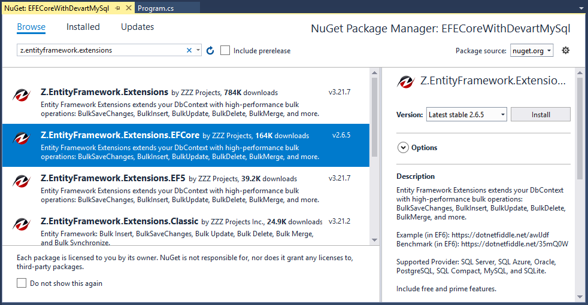Click the Z.EntityFramework.Extensions package logo
Image resolution: width=588 pixels, height=305 pixels.
(21, 95)
